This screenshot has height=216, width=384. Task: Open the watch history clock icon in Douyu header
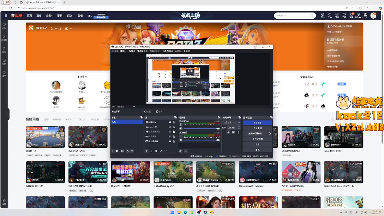pyautogui.click(x=323, y=15)
